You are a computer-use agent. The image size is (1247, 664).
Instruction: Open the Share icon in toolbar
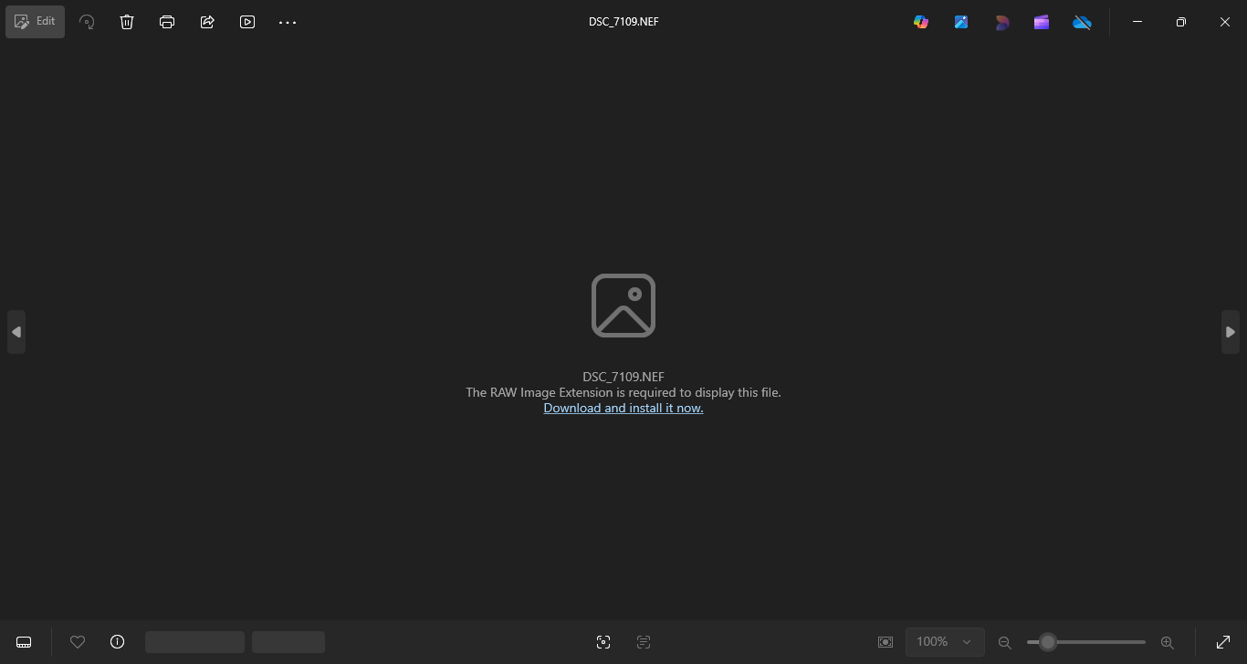(207, 22)
